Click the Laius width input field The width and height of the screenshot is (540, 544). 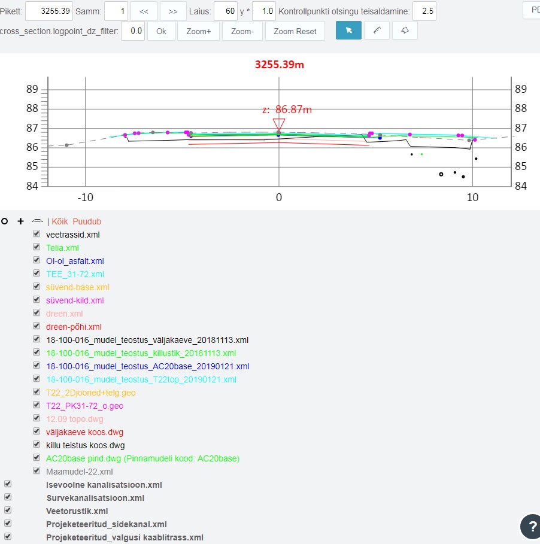click(x=226, y=11)
